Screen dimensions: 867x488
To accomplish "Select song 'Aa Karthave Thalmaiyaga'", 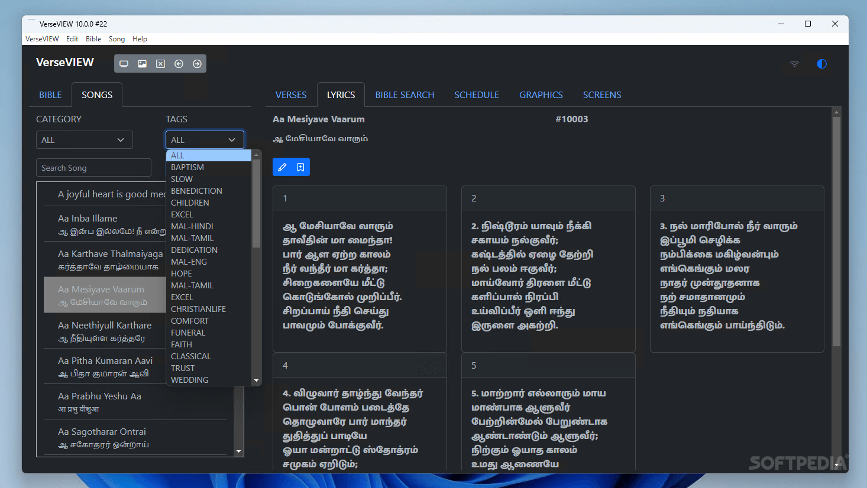I will coord(105,259).
